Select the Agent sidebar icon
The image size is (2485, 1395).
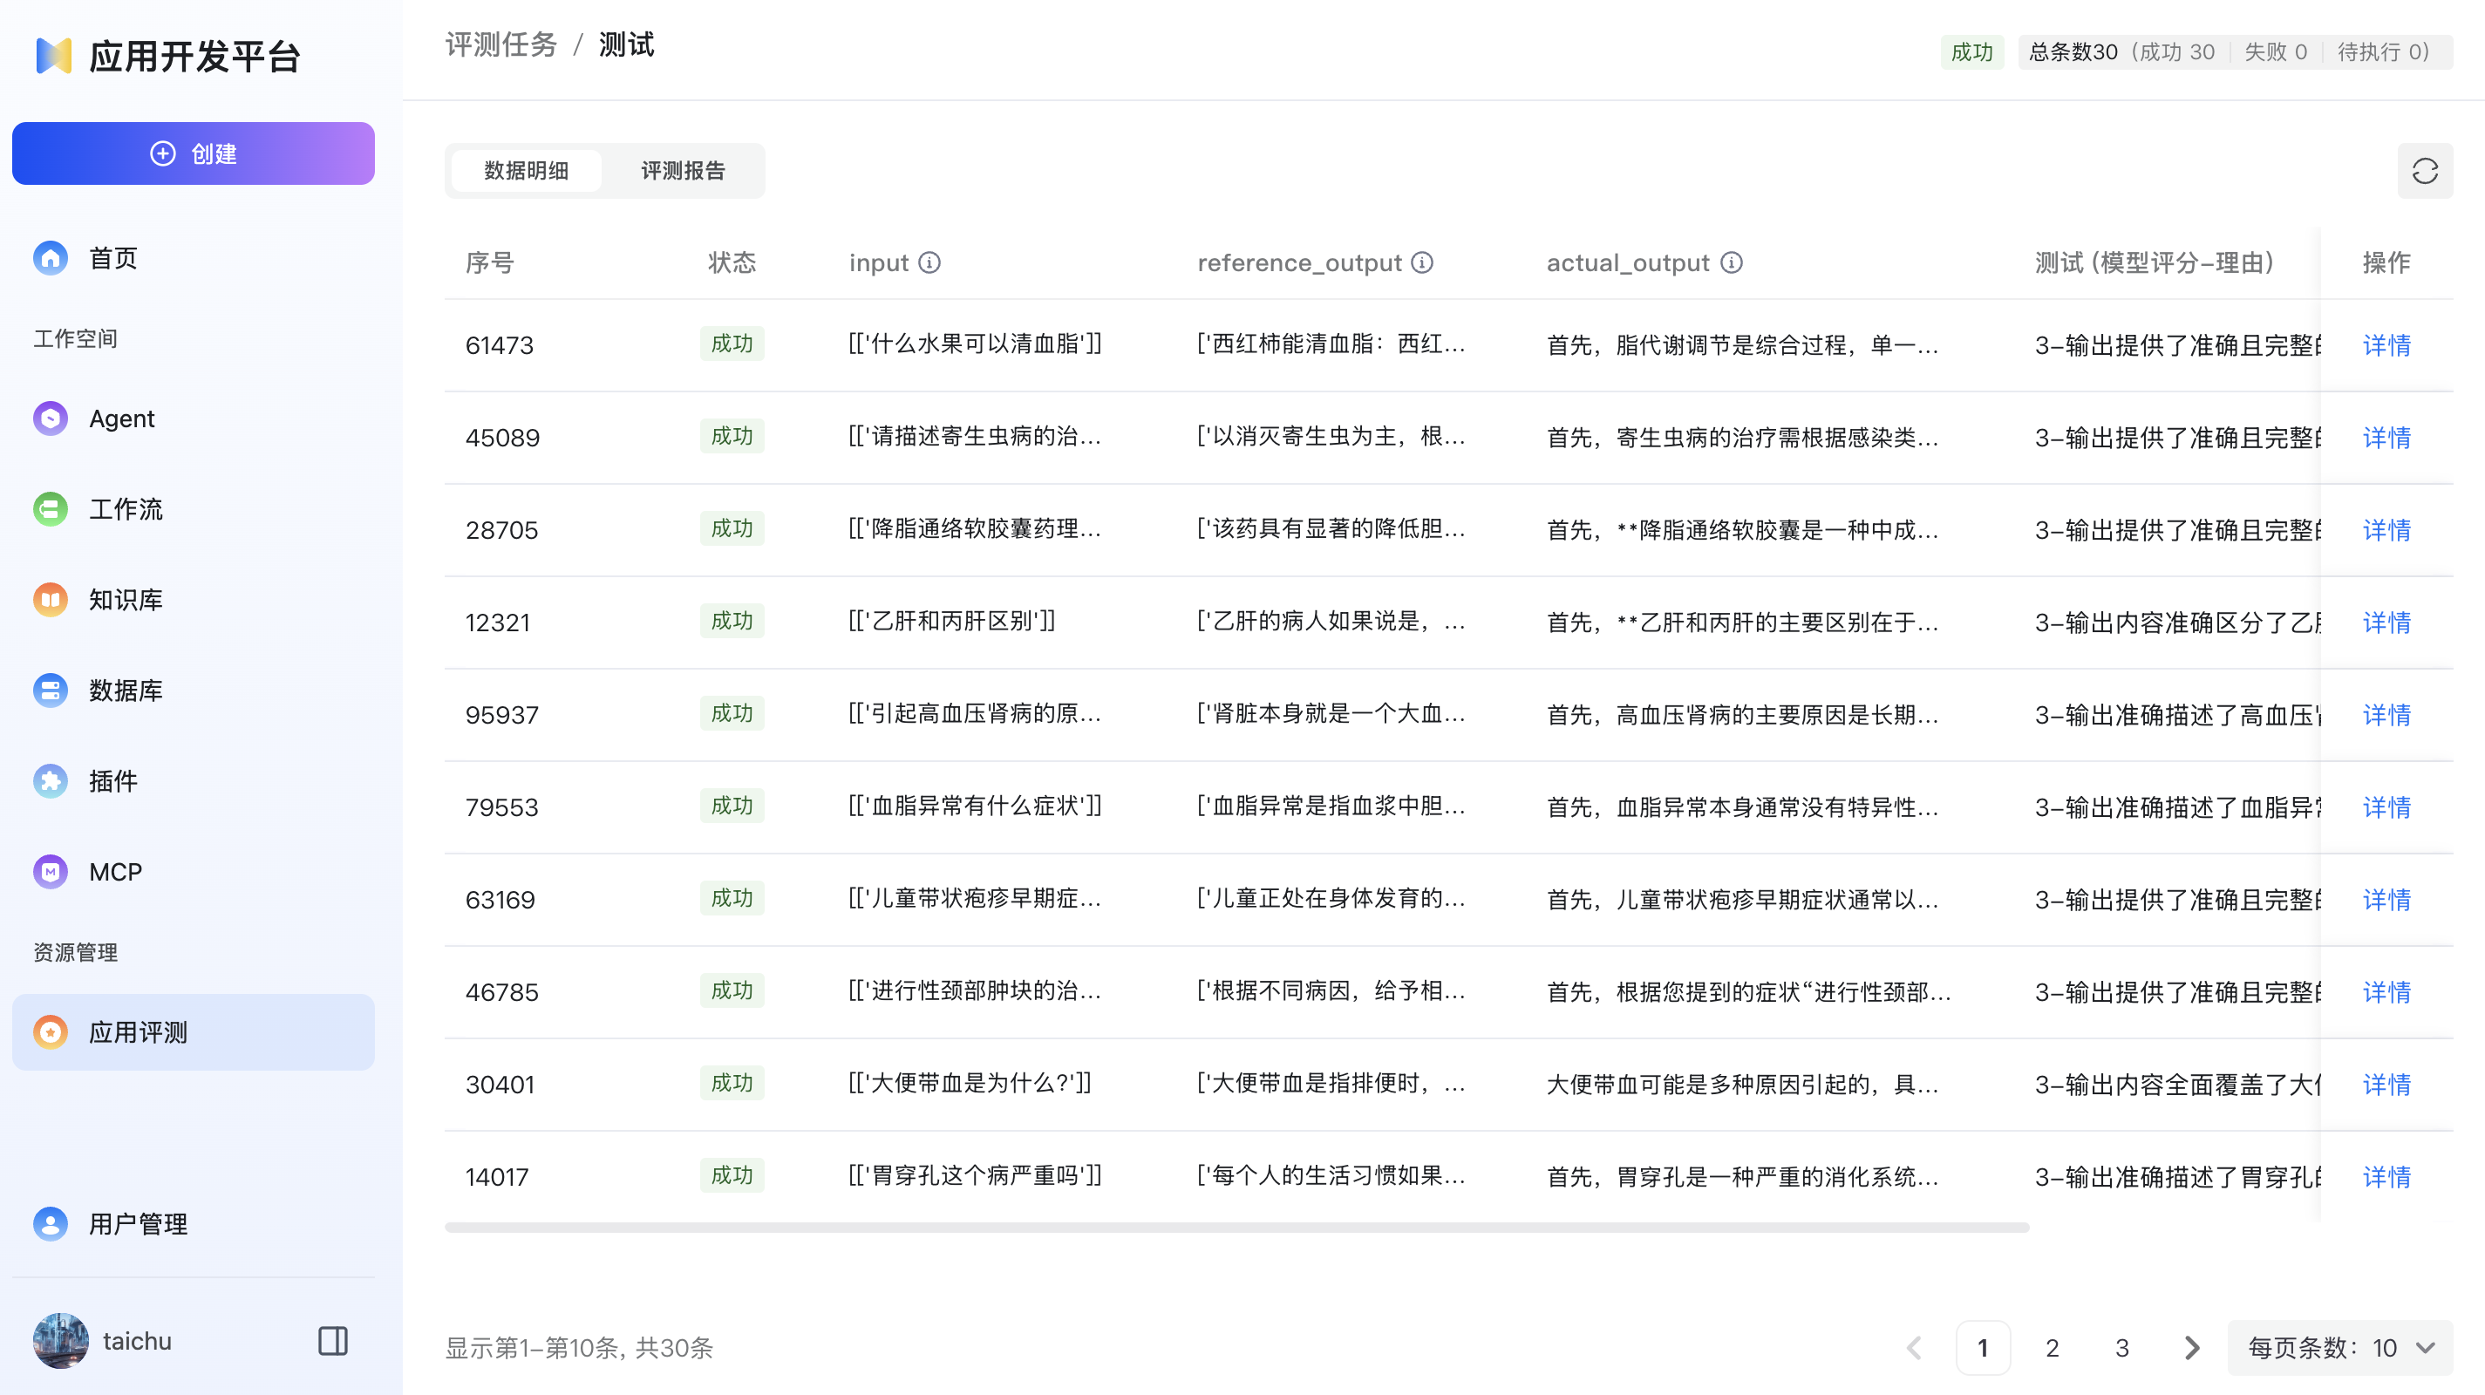coord(49,418)
